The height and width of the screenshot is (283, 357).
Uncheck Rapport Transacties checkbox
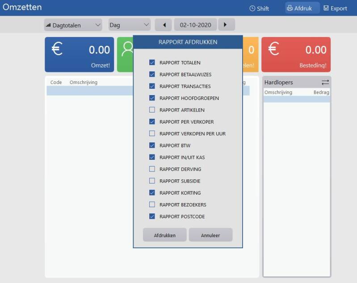click(152, 86)
